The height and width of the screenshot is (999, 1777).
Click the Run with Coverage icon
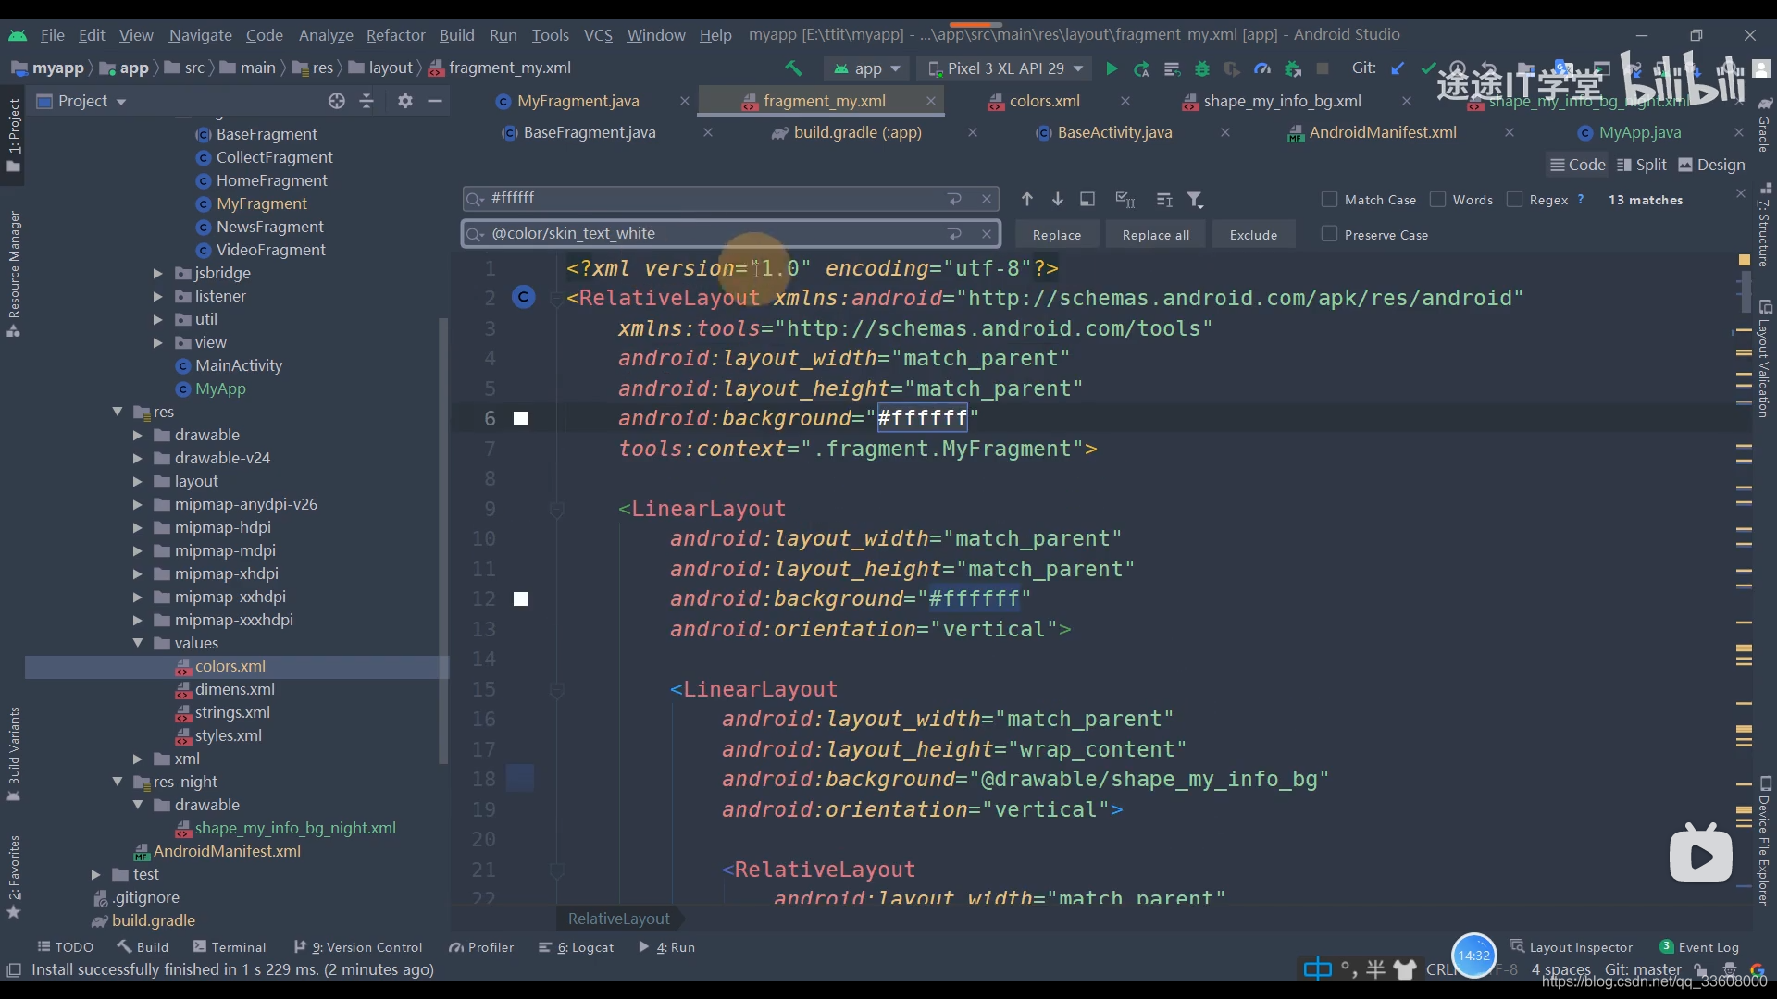pos(1232,68)
